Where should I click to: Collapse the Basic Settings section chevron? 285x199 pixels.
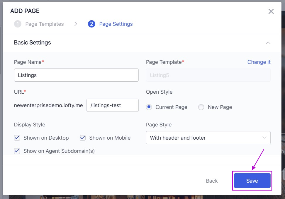tap(268, 43)
